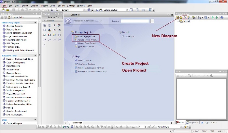The height and width of the screenshot is (133, 228).
Task: Click green Move Down arrow in Project Browser
Action: [217, 18]
